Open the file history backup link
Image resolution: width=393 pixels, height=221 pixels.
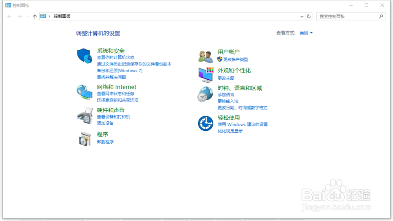pos(134,64)
